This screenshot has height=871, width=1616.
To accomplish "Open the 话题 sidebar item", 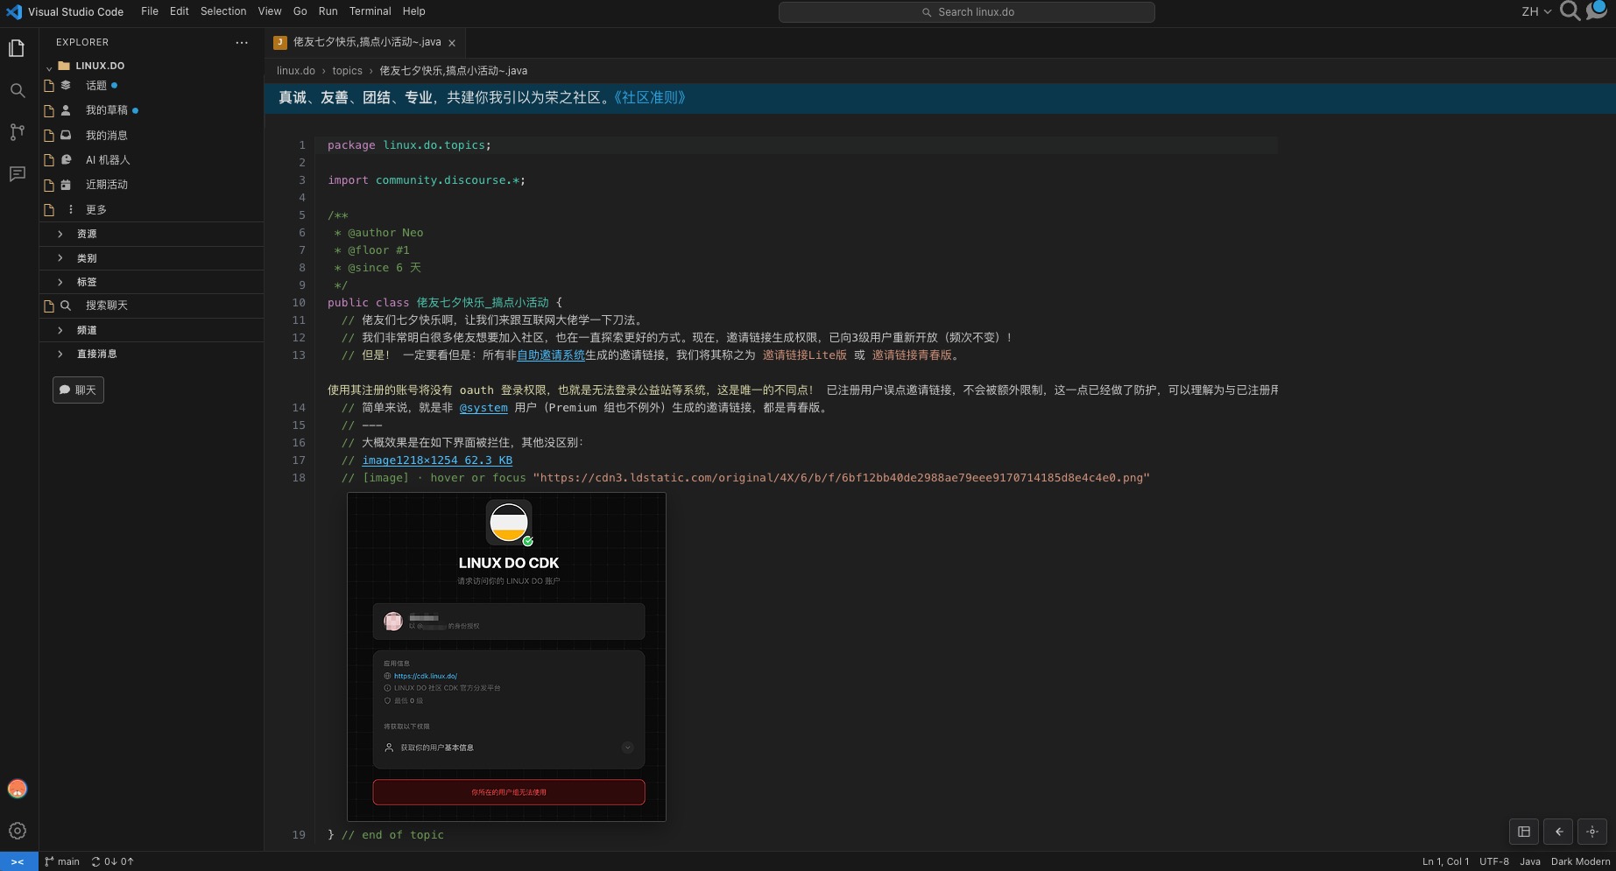I will (x=152, y=86).
